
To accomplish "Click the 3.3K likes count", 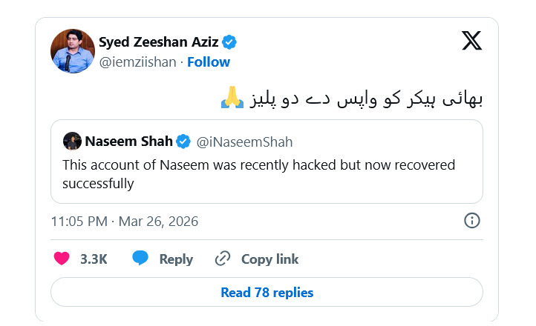I will tap(94, 259).
